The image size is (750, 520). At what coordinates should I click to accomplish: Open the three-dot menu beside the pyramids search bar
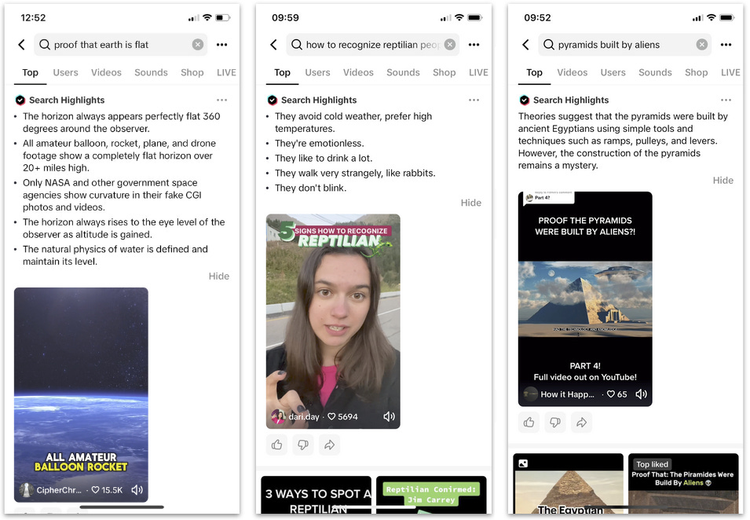(x=726, y=45)
